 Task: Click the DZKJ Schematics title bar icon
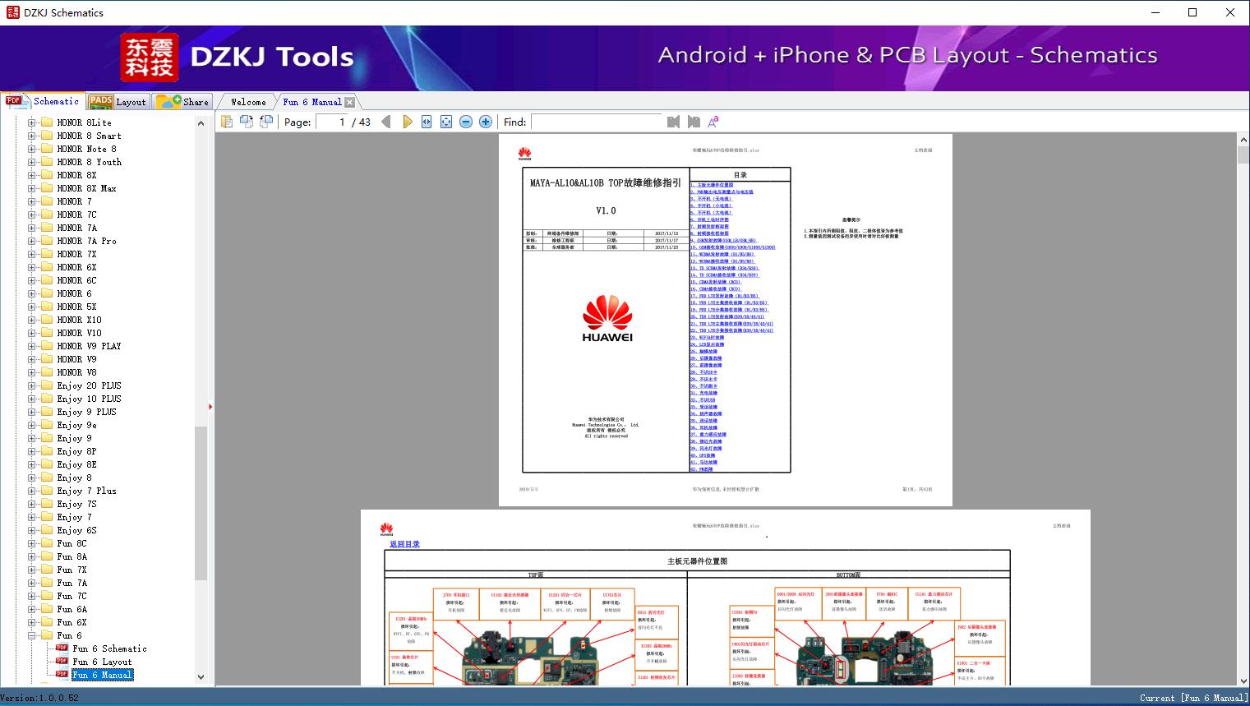click(12, 12)
